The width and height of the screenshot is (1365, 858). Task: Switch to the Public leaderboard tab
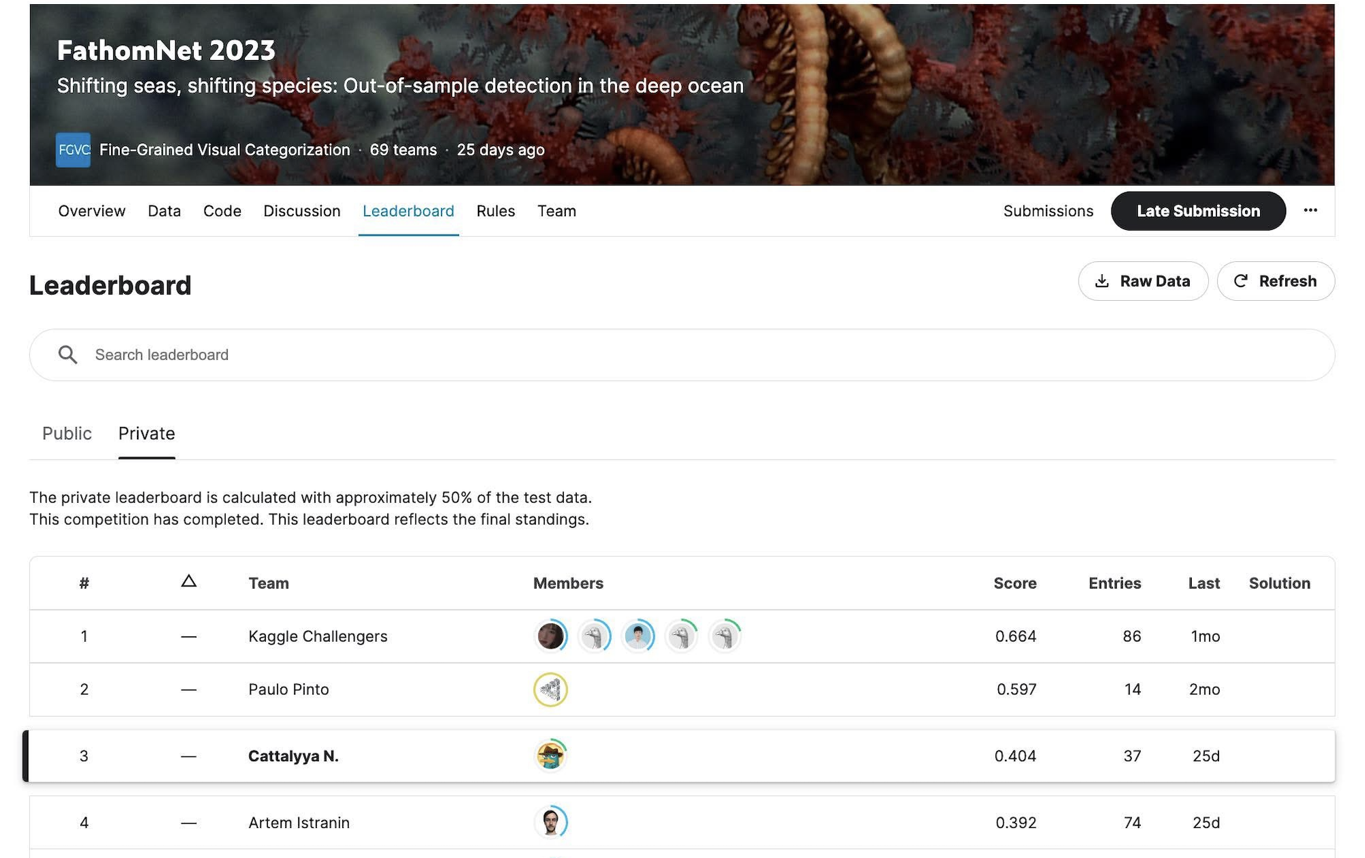67,434
